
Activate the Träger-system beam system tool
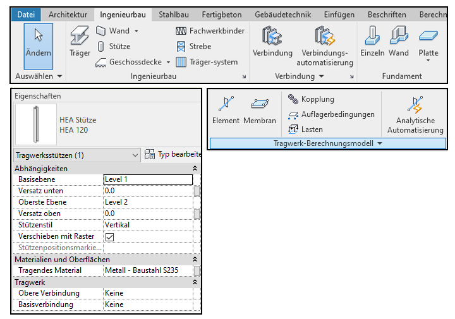tap(207, 62)
